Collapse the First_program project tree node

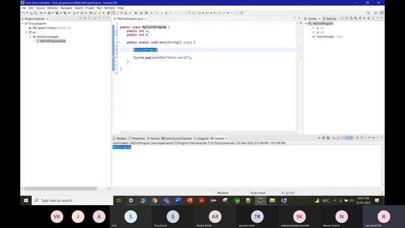coord(23,23)
